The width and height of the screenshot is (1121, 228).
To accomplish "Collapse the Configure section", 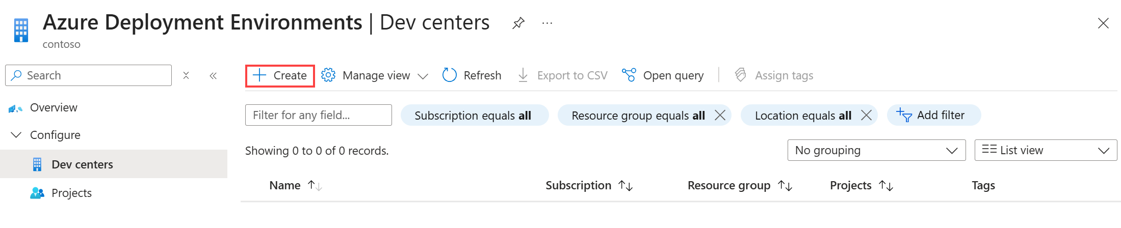I will coord(16,135).
